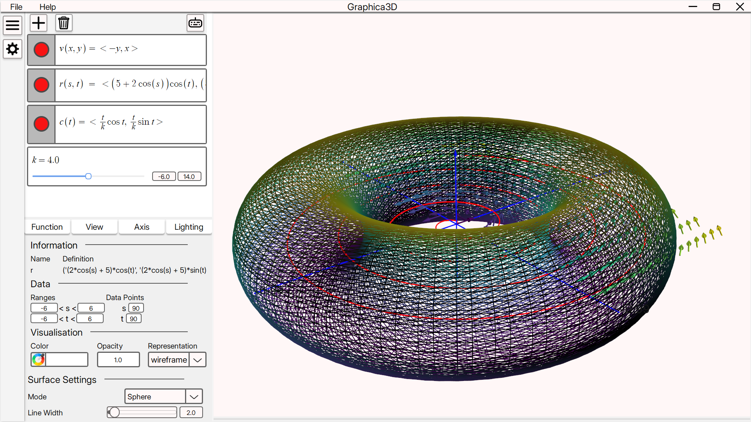Click the definition text of r

click(135, 270)
